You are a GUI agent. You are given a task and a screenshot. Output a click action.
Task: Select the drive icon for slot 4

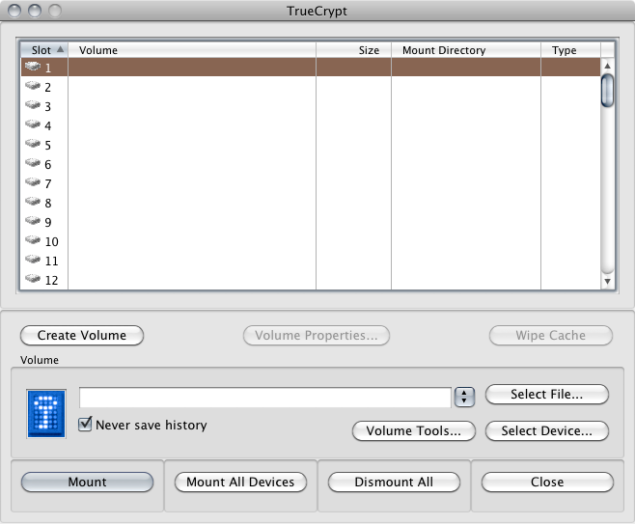(x=33, y=124)
